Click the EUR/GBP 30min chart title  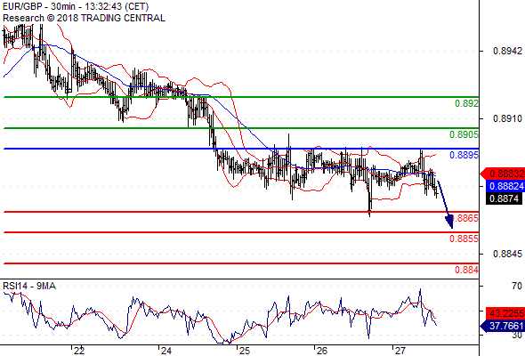(x=76, y=6)
